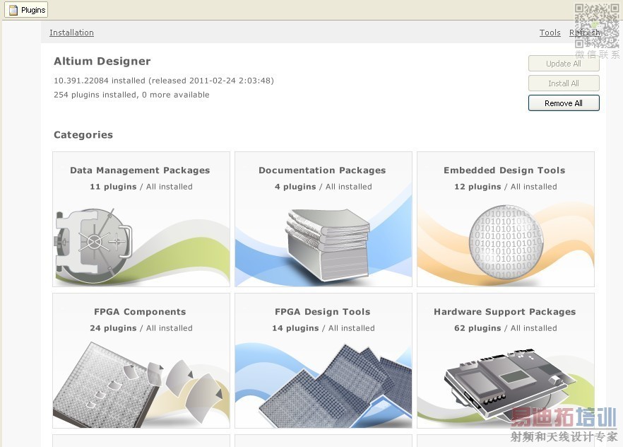Open the Hardware Support Packages title

coord(504,312)
